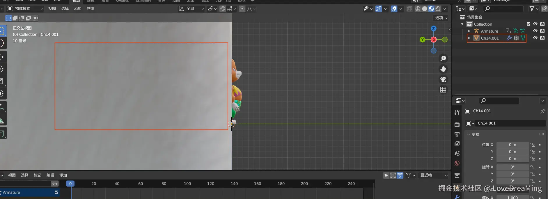Click vertex groups icon on Ch14.001 row
Screen dimensions: 548x199
point(516,38)
